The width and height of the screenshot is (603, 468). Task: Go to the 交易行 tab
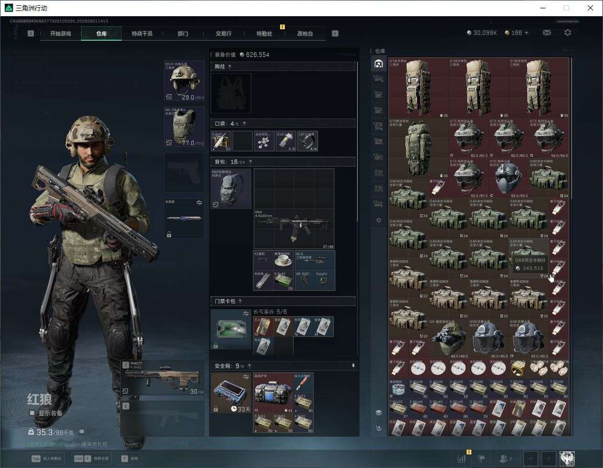[x=224, y=33]
